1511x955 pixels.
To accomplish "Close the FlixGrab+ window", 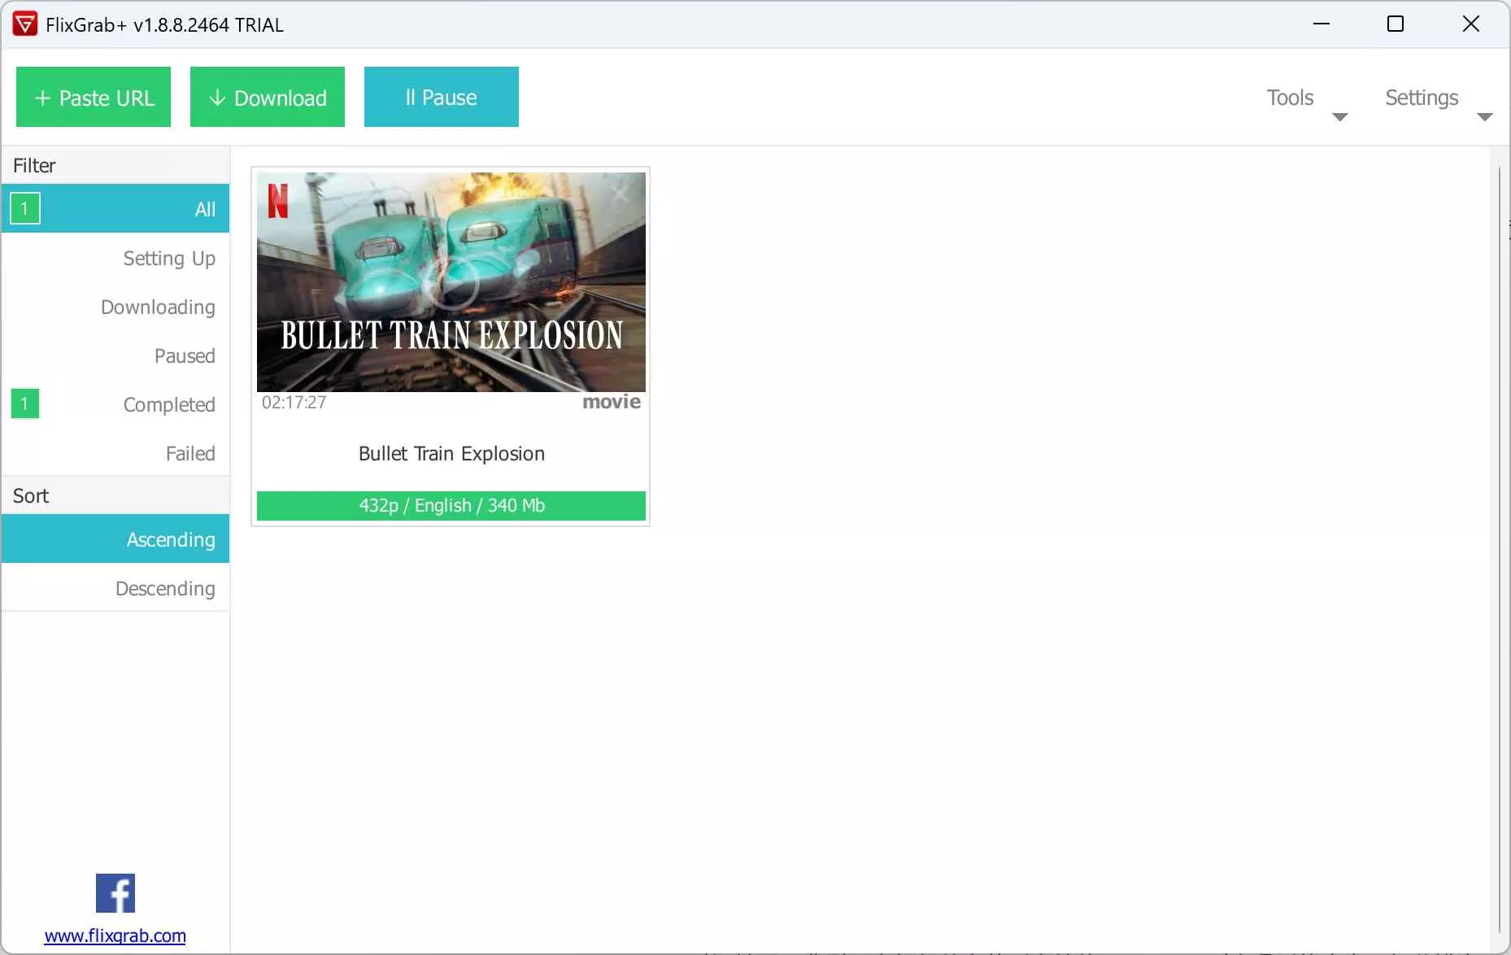I will point(1471,24).
